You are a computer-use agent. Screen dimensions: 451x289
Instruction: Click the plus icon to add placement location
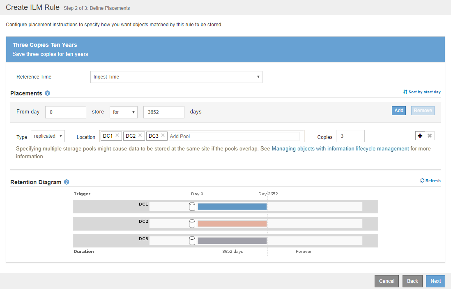tap(420, 136)
